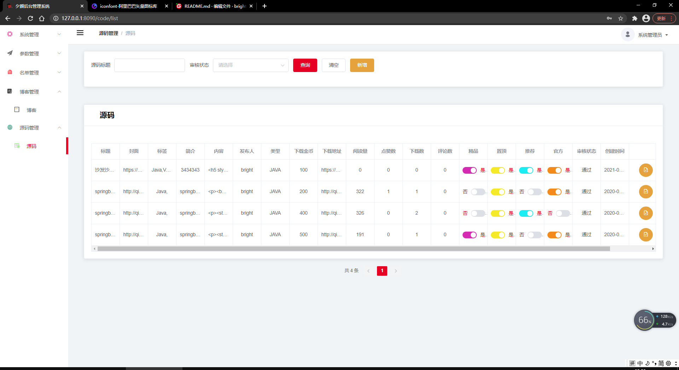Collapse the 博客管理 sidebar chevron
This screenshot has height=370, width=679.
pyautogui.click(x=59, y=91)
